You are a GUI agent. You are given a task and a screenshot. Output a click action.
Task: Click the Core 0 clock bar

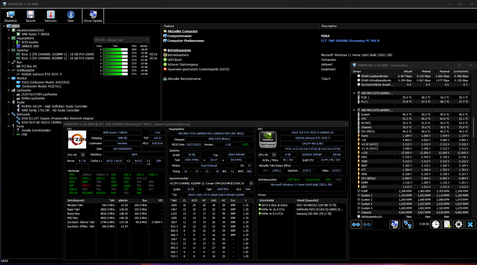[115, 50]
